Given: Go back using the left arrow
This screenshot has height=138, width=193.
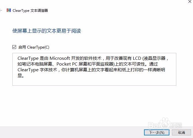Looking at the screenshot, I should 1,10.
